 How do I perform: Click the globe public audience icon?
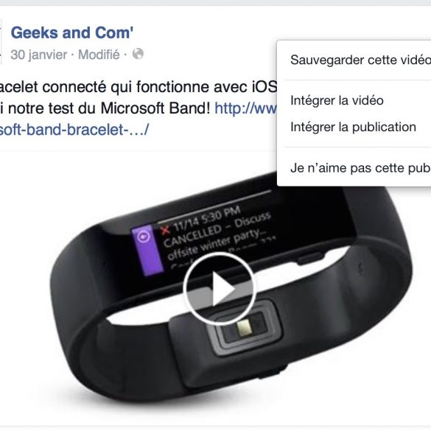138,54
